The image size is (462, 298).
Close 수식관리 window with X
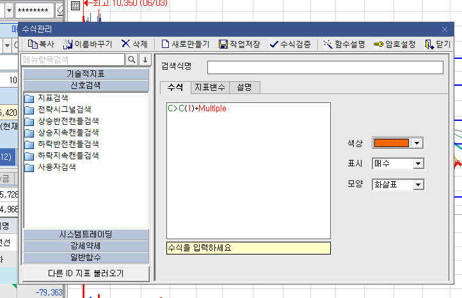445,29
